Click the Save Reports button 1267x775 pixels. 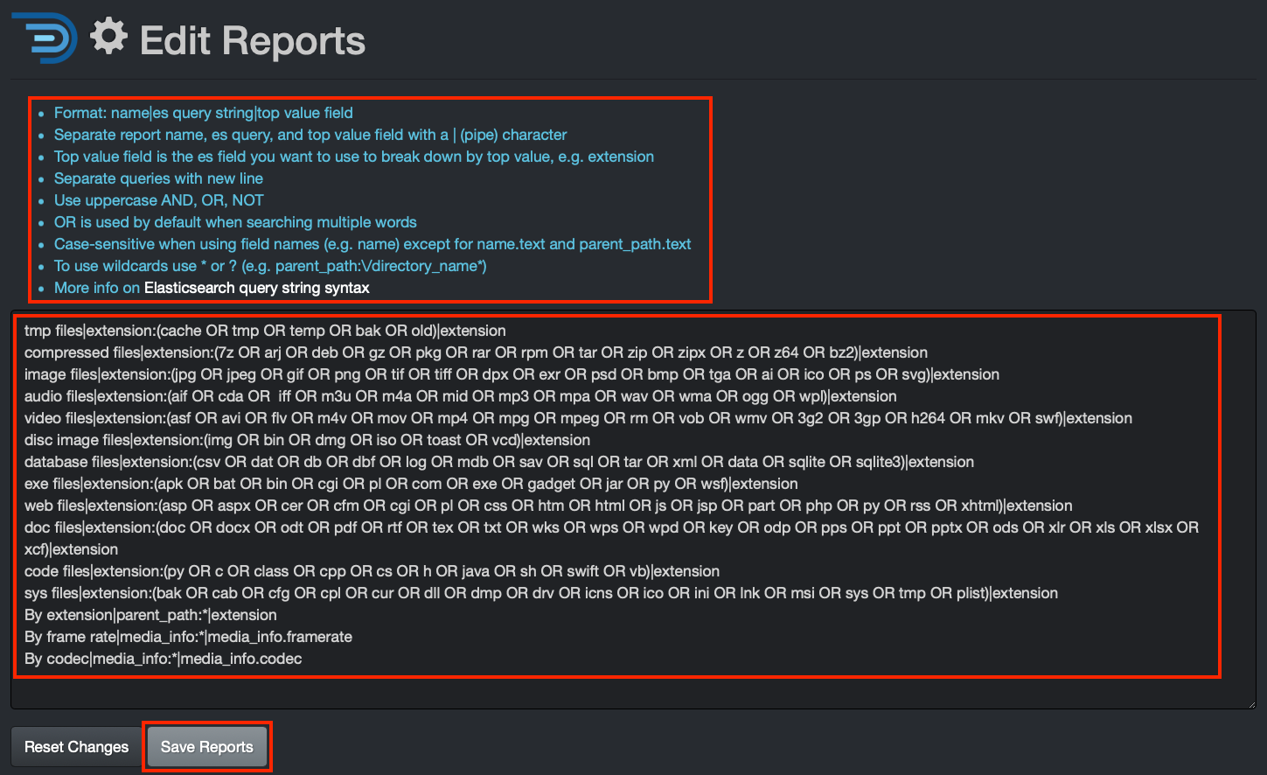coord(206,746)
